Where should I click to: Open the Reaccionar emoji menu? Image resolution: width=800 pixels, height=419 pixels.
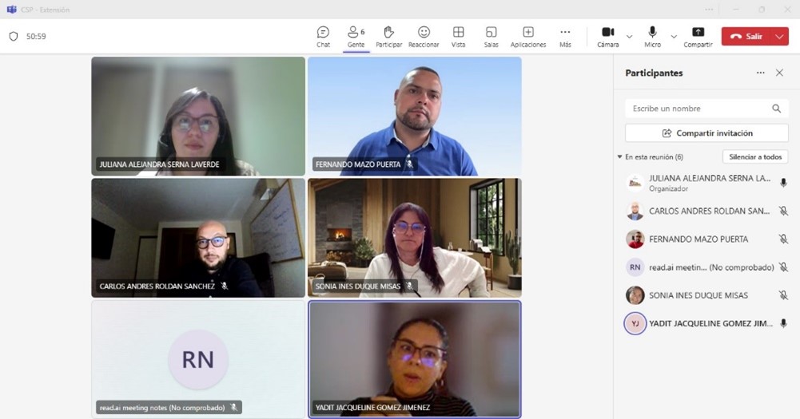click(x=424, y=36)
